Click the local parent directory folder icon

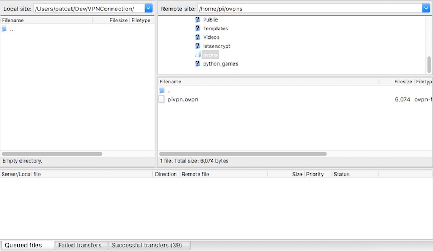coord(4,29)
